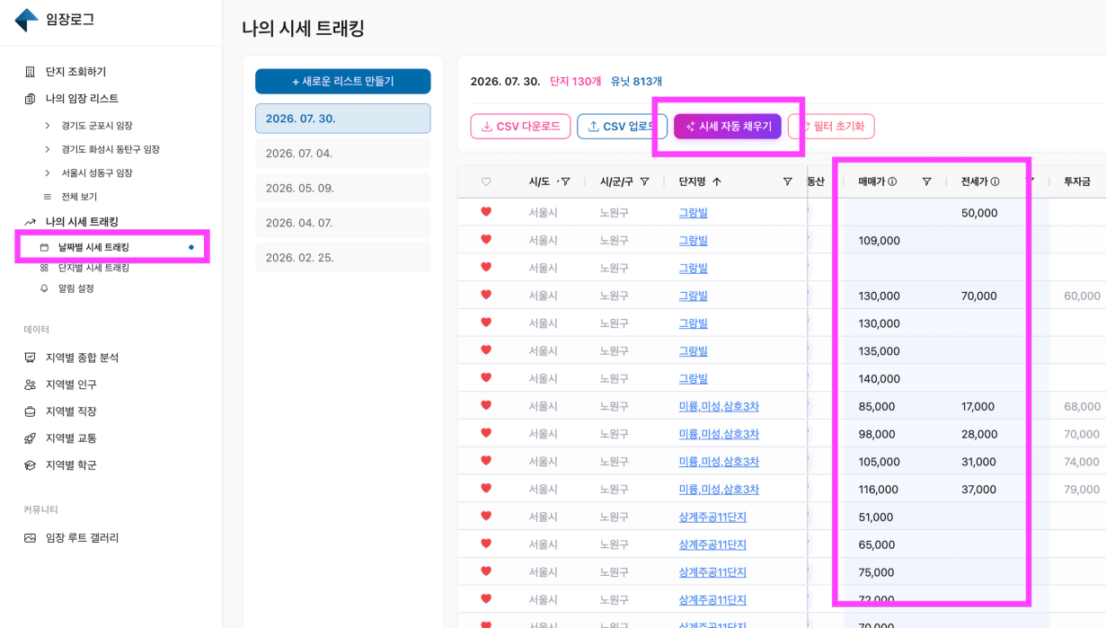Click the rocket icon beside 지역별 교통
1106x628 pixels.
pyautogui.click(x=30, y=438)
